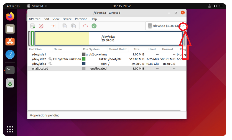Open Terminal from the dock
232x140 pixels.
click(10, 70)
